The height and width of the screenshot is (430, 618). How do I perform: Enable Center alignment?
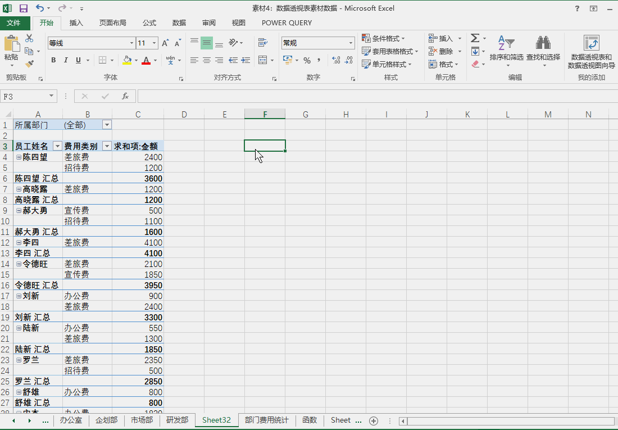tap(206, 60)
